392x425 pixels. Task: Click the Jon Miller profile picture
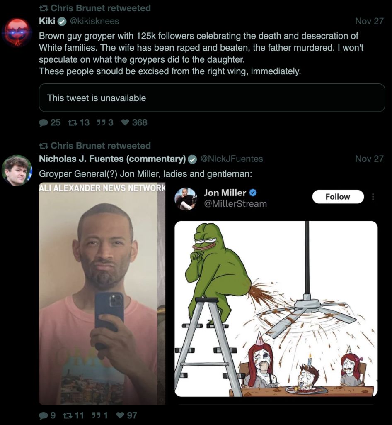[186, 199]
